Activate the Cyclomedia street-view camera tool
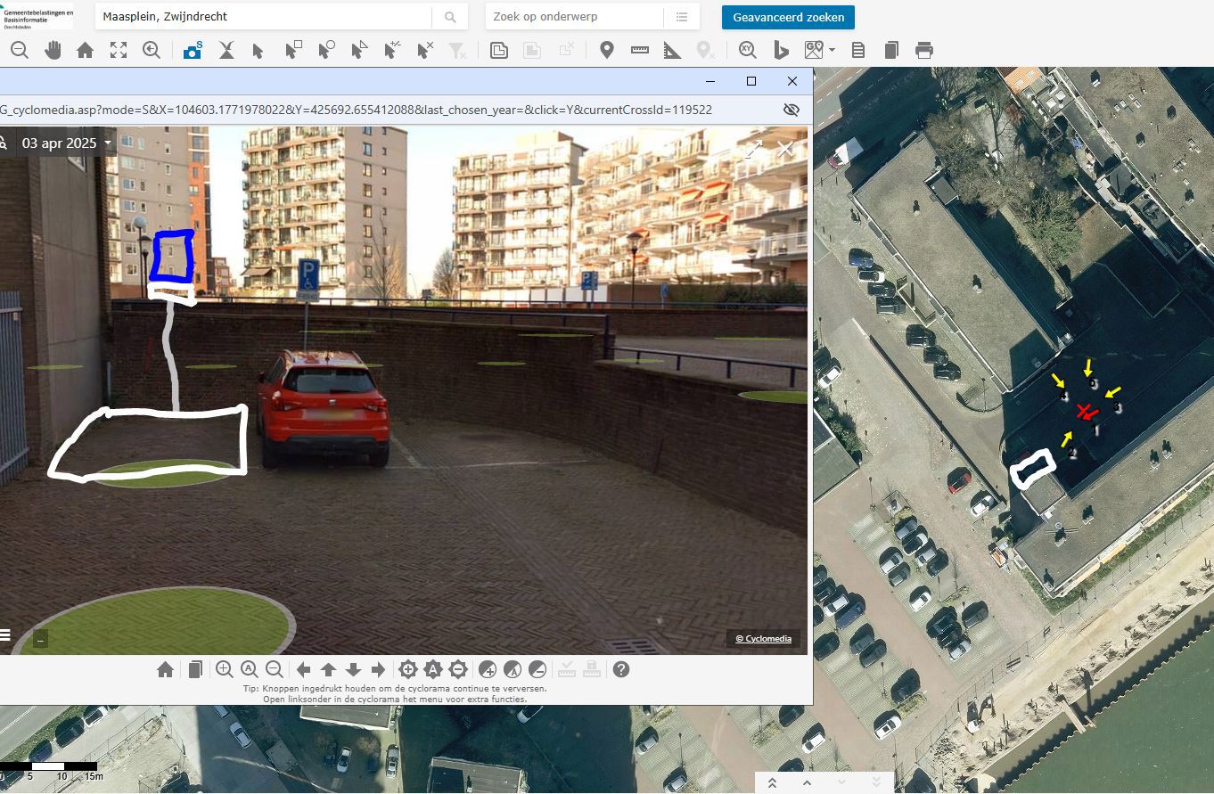 [193, 51]
